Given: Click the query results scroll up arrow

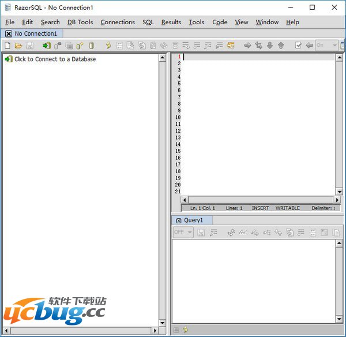Looking at the screenshot, I should tap(339, 244).
